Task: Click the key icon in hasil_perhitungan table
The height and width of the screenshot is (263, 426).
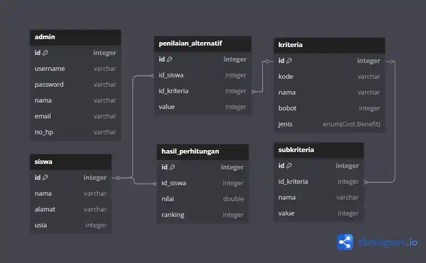Action: tap(172, 167)
